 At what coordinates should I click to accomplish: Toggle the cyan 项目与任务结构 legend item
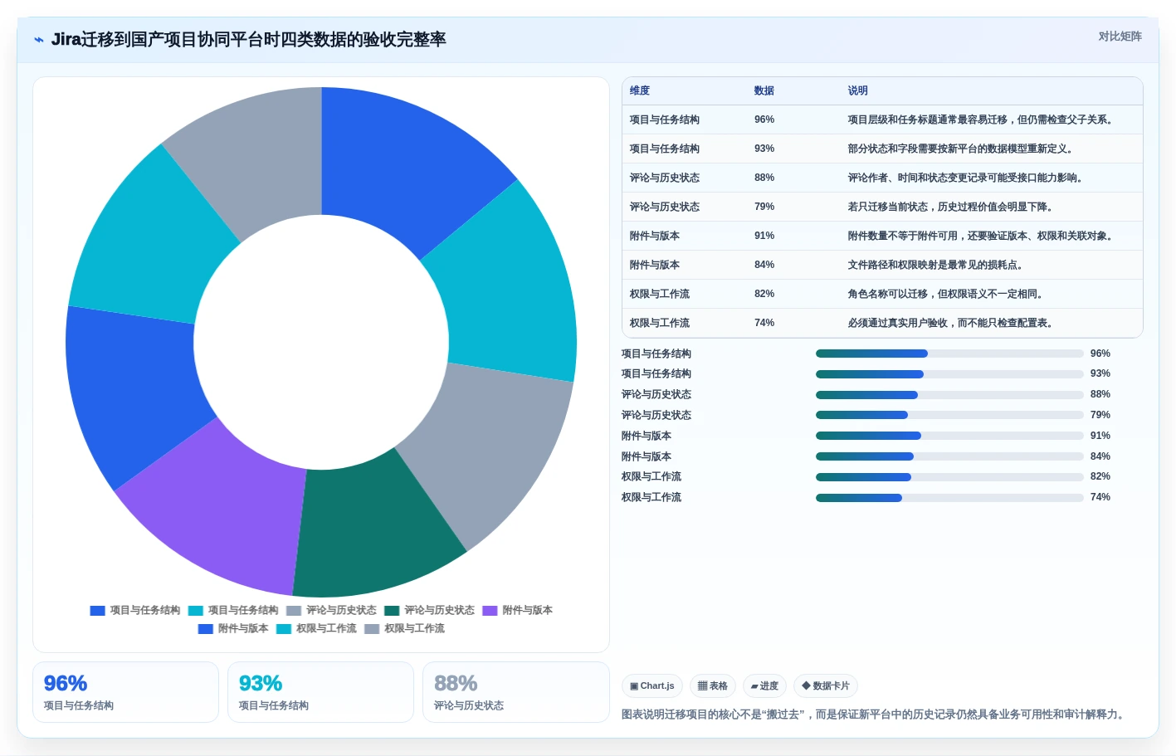tap(233, 610)
